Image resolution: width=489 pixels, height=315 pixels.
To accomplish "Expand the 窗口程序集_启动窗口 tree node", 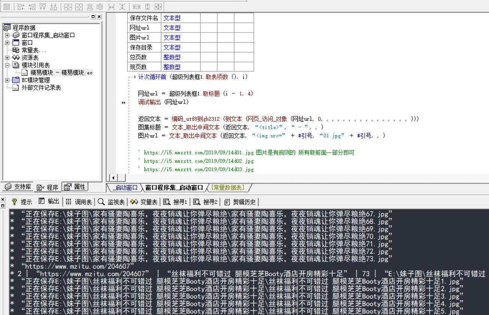I will tap(7, 35).
